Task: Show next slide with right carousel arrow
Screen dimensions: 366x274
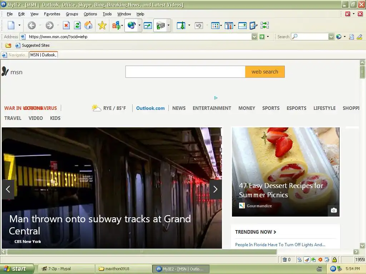Action: [216, 189]
